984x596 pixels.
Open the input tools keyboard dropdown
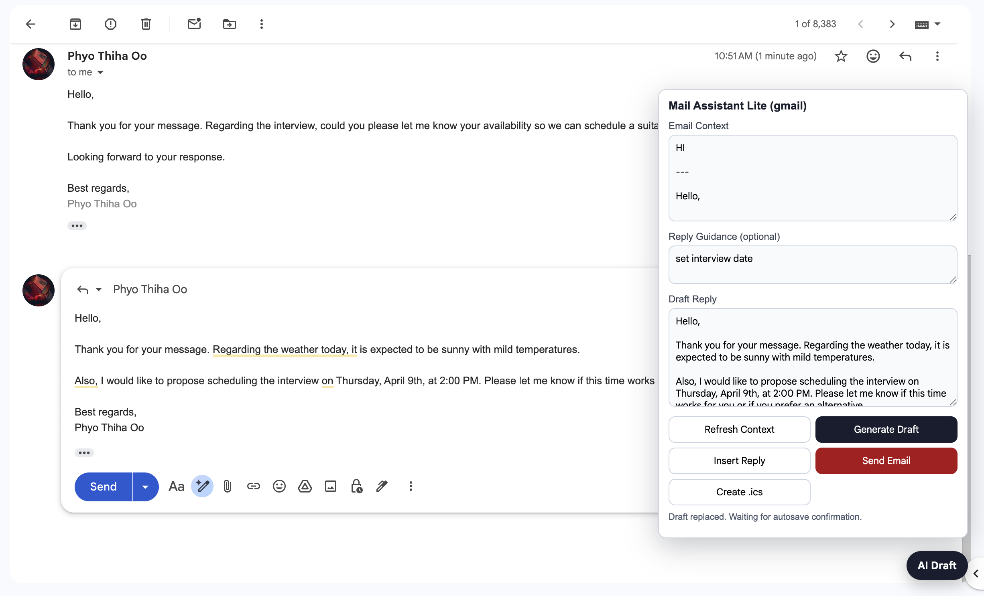tap(937, 24)
